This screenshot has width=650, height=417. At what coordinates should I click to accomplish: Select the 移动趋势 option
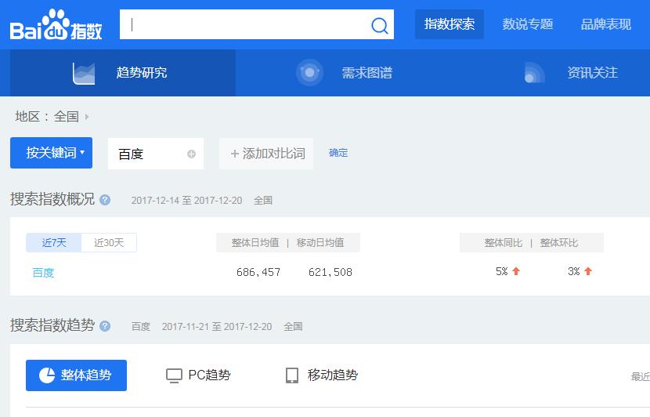(322, 375)
